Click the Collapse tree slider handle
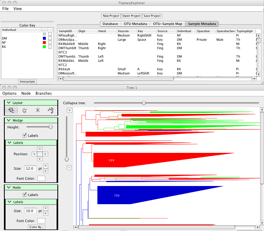The height and width of the screenshot is (231, 264). [144, 103]
